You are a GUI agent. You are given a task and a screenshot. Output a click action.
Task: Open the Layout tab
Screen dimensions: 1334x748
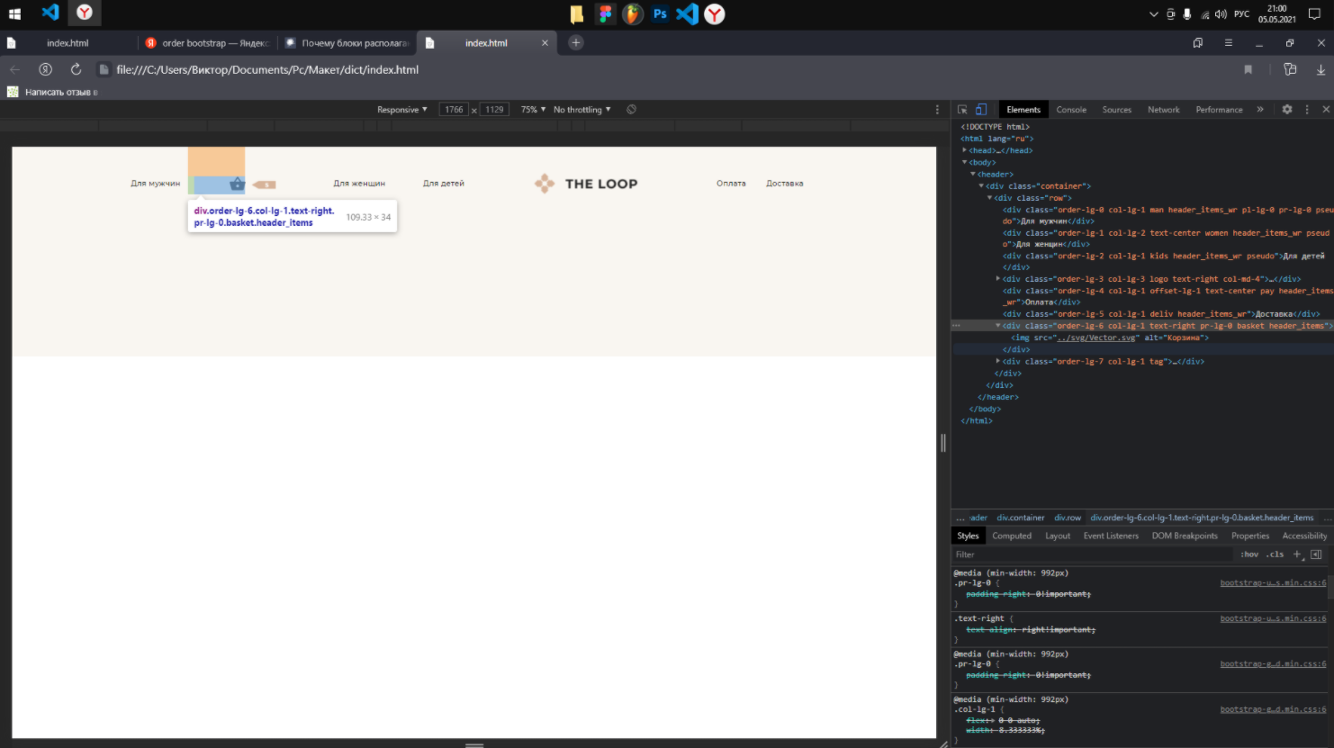(1058, 536)
